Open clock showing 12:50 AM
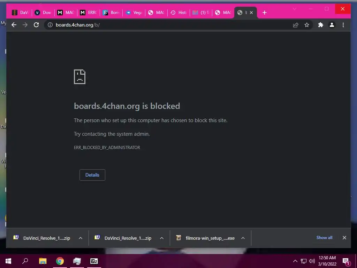The height and width of the screenshot is (268, 357). click(x=327, y=261)
